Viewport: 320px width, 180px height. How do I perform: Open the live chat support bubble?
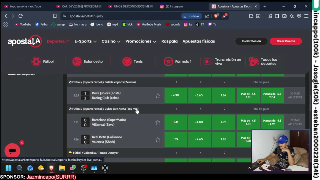(12, 151)
